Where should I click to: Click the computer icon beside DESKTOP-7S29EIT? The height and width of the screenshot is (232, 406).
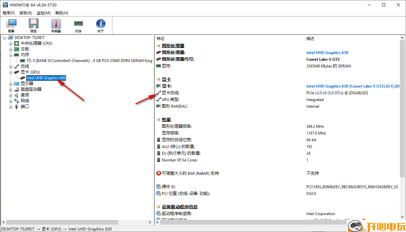pos(10,37)
